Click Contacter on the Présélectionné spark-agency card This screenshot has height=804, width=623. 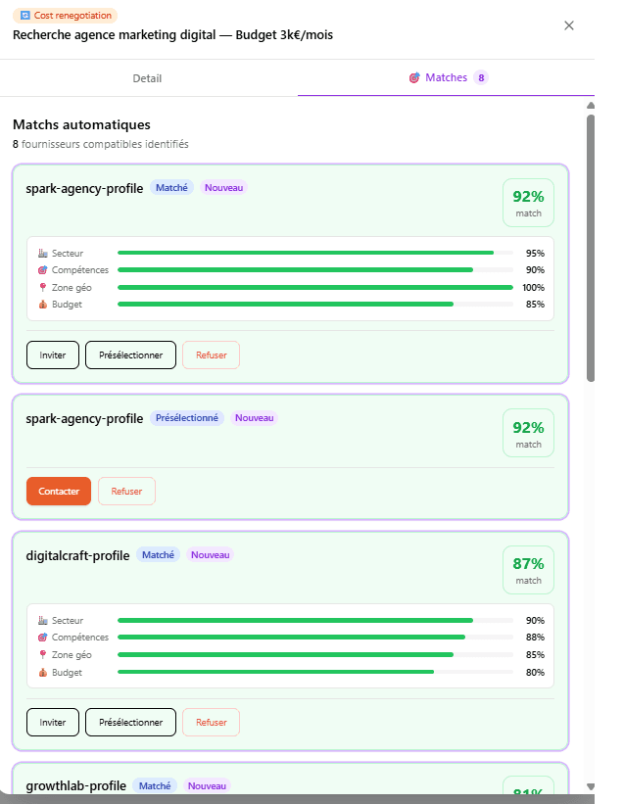[x=59, y=491]
